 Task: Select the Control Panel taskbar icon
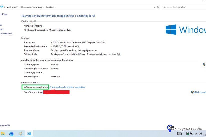(x=29, y=134)
